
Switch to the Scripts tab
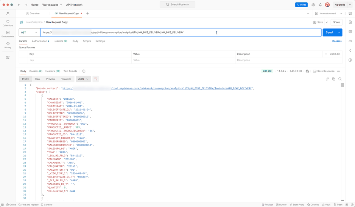(x=87, y=41)
